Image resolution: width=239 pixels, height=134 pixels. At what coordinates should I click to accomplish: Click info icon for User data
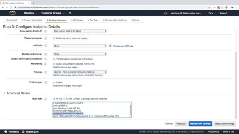tap(46, 99)
